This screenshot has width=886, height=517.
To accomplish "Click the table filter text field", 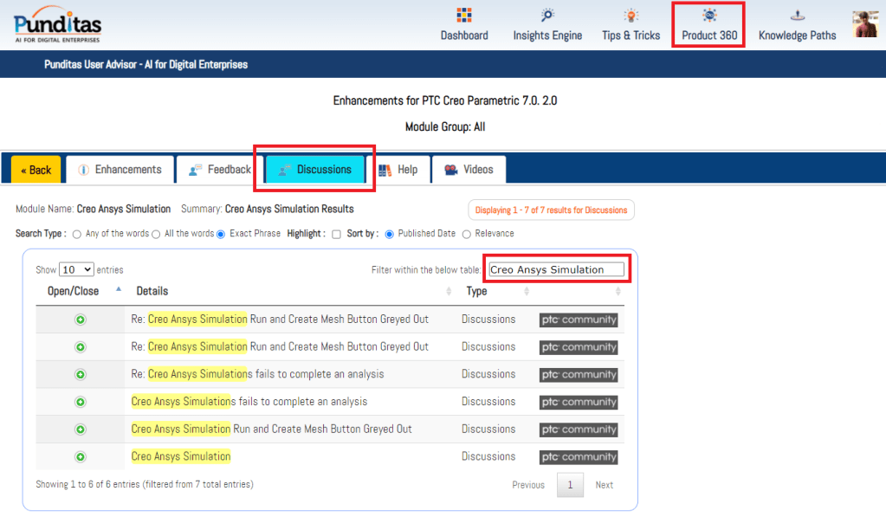I will tap(555, 269).
